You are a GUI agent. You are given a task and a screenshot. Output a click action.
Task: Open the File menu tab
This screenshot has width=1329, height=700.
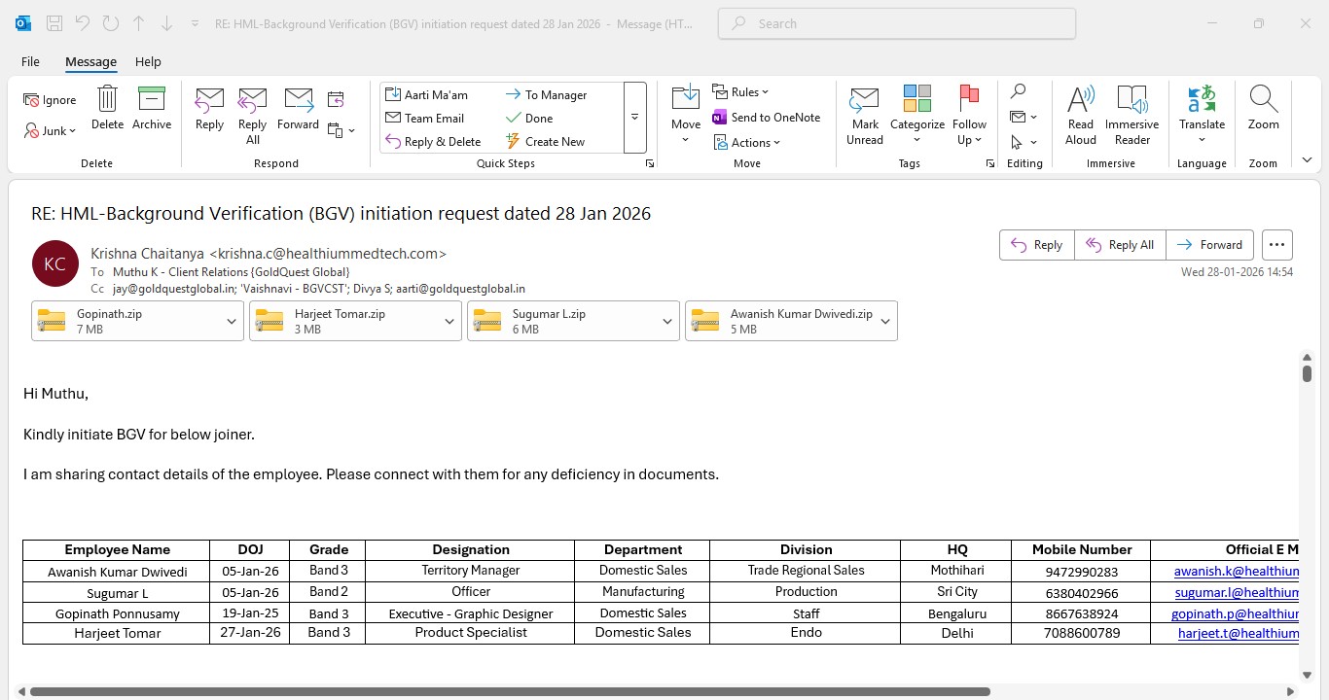(x=30, y=61)
